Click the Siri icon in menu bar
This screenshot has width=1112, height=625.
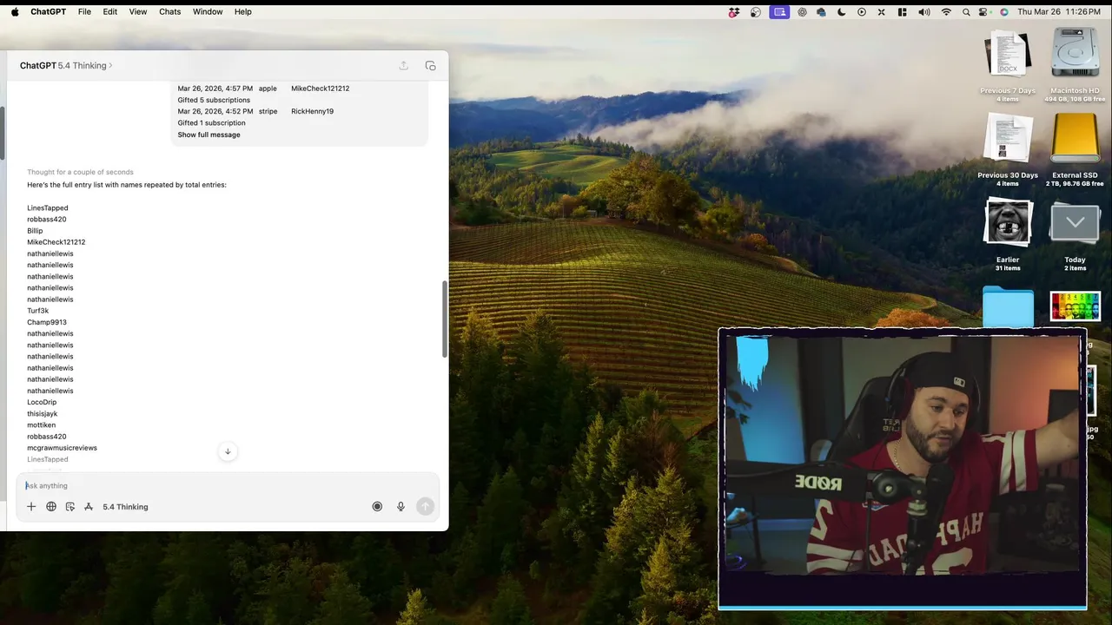(x=1004, y=12)
